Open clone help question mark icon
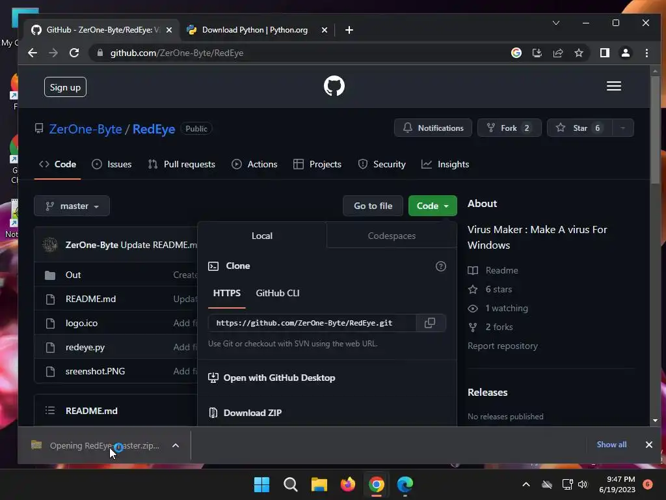The height and width of the screenshot is (500, 666). point(441,266)
